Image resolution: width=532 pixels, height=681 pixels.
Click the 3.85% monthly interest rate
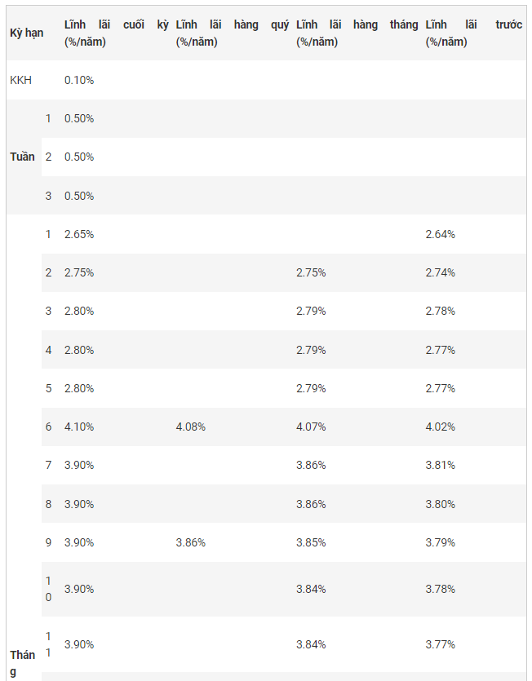pyautogui.click(x=311, y=542)
